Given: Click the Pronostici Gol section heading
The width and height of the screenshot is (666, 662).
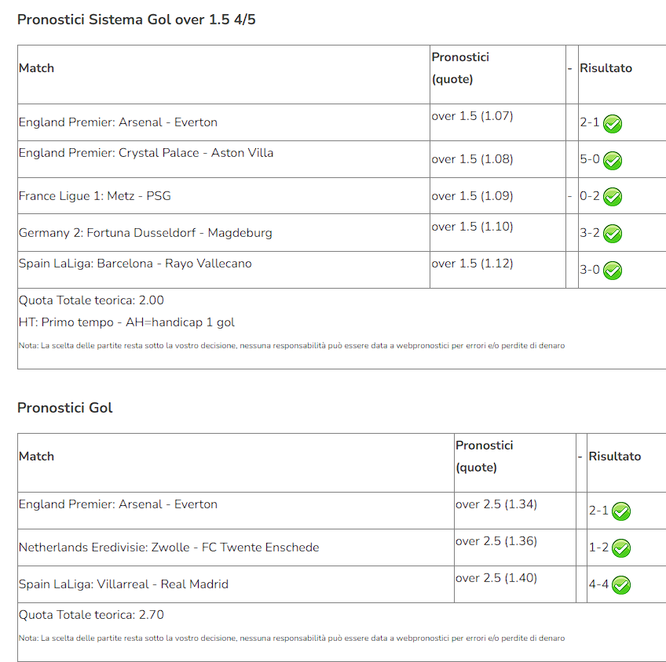Looking at the screenshot, I should pyautogui.click(x=64, y=408).
